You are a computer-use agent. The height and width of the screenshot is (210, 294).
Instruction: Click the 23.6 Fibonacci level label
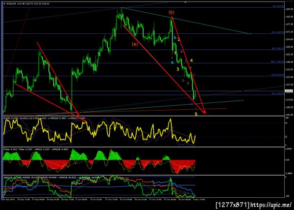278,32
